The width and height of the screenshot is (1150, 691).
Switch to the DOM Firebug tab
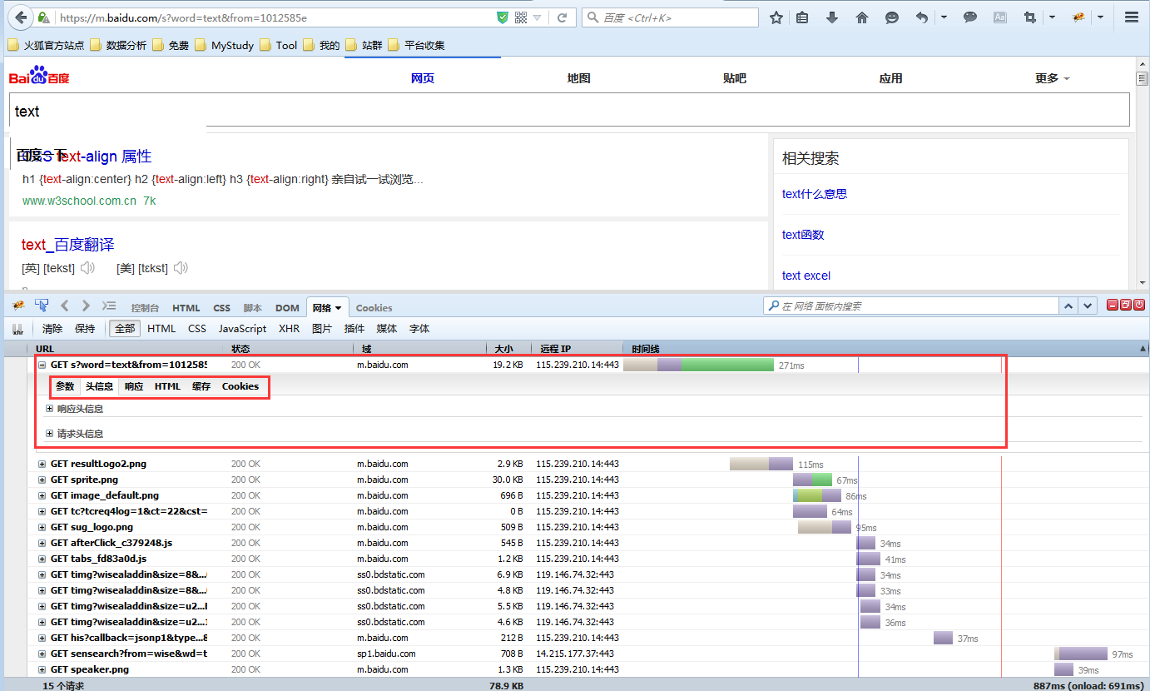click(x=287, y=308)
